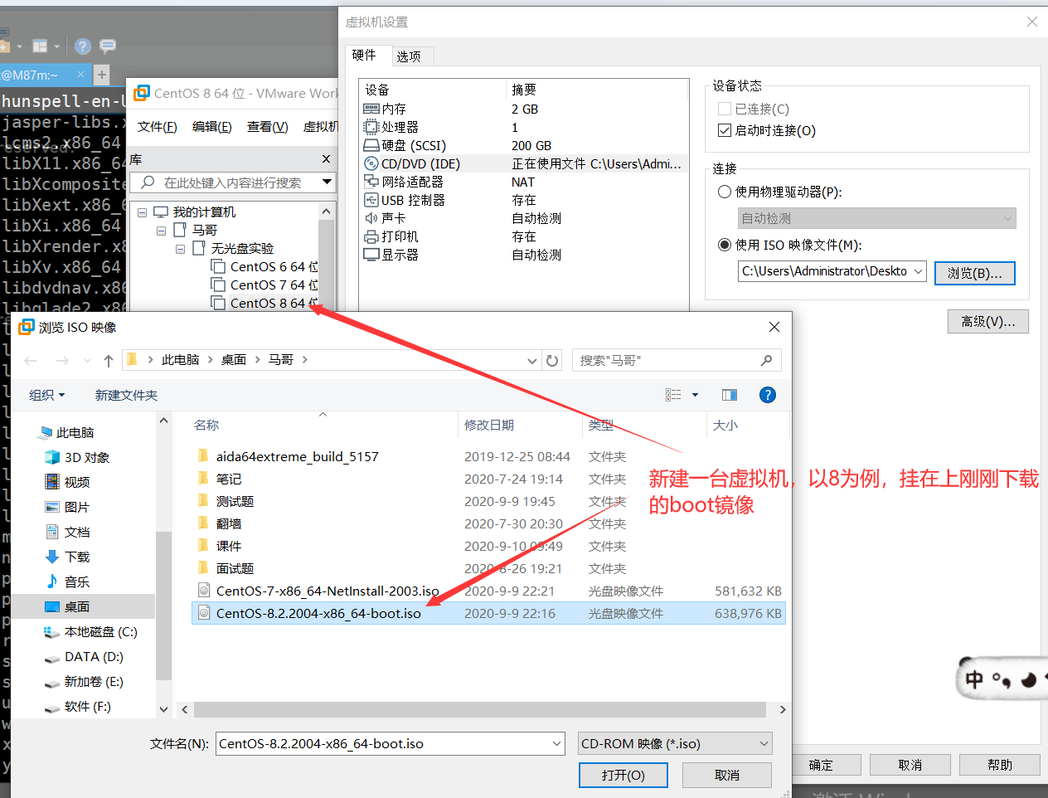Toggle 已连接(C) checkbox
This screenshot has height=798, width=1048.
tap(725, 109)
